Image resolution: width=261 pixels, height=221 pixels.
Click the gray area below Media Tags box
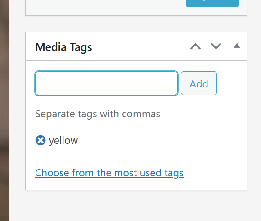click(x=136, y=206)
